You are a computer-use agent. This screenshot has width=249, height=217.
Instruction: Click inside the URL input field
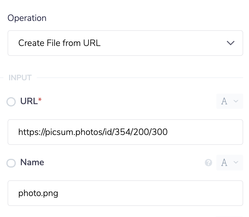(125, 132)
